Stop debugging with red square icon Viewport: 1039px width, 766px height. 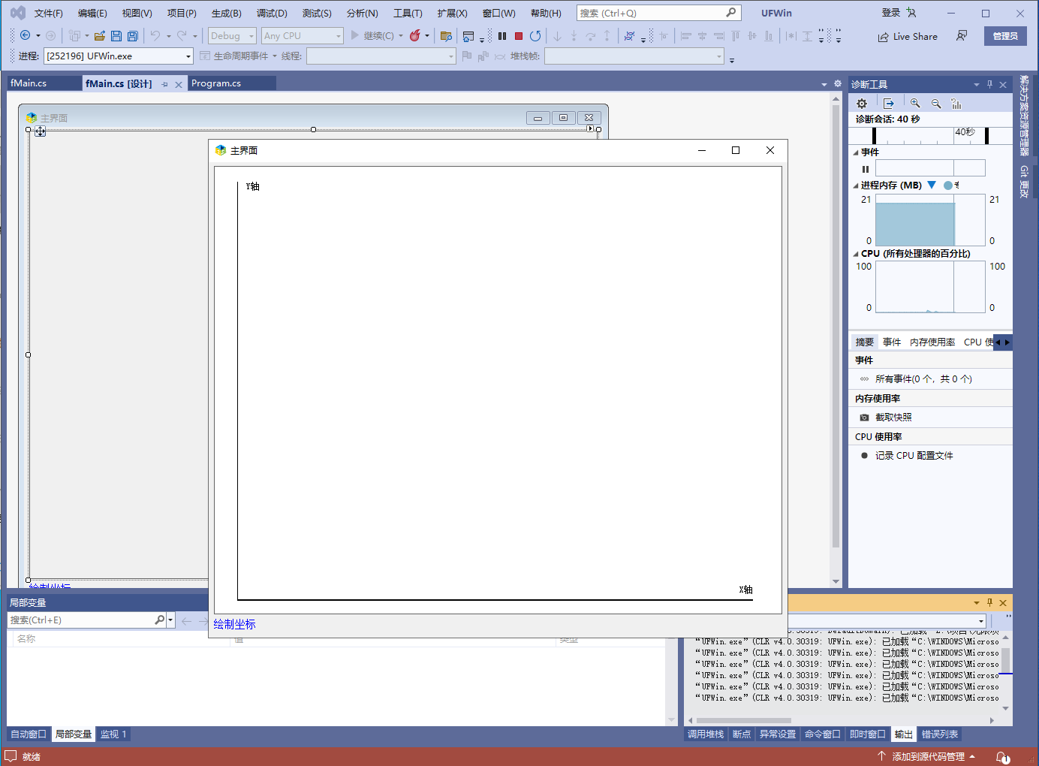(x=519, y=36)
